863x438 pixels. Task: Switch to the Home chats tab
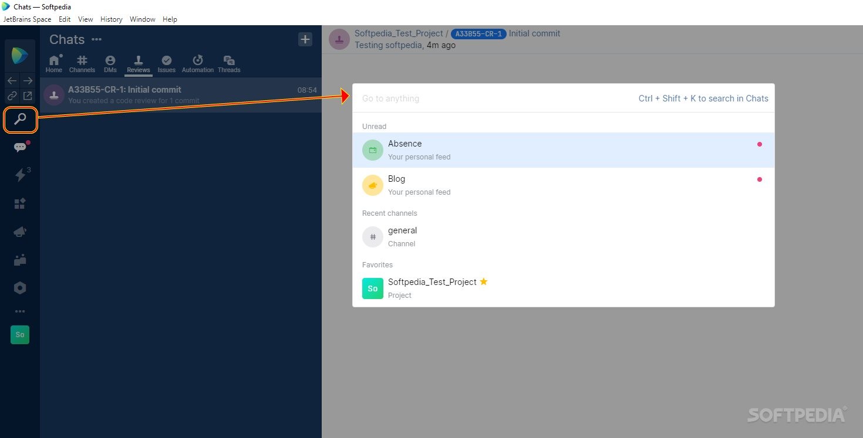(x=54, y=64)
